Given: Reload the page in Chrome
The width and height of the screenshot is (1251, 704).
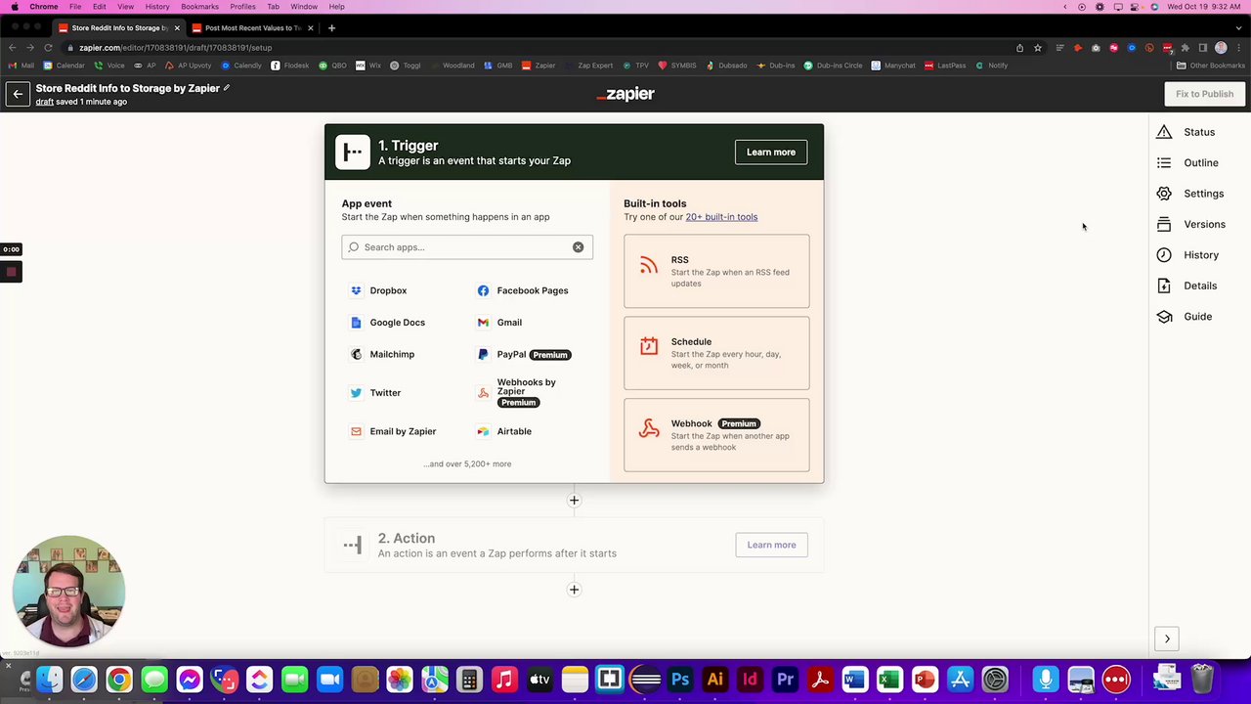Looking at the screenshot, I should point(48,48).
